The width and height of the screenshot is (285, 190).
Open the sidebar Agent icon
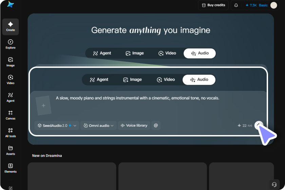click(x=11, y=97)
